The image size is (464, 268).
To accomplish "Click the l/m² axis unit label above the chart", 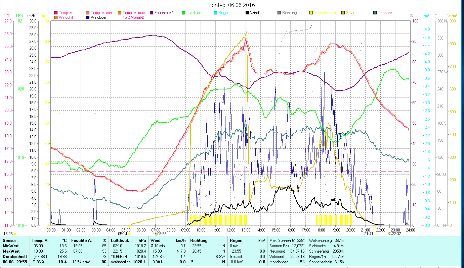I will click(426, 15).
